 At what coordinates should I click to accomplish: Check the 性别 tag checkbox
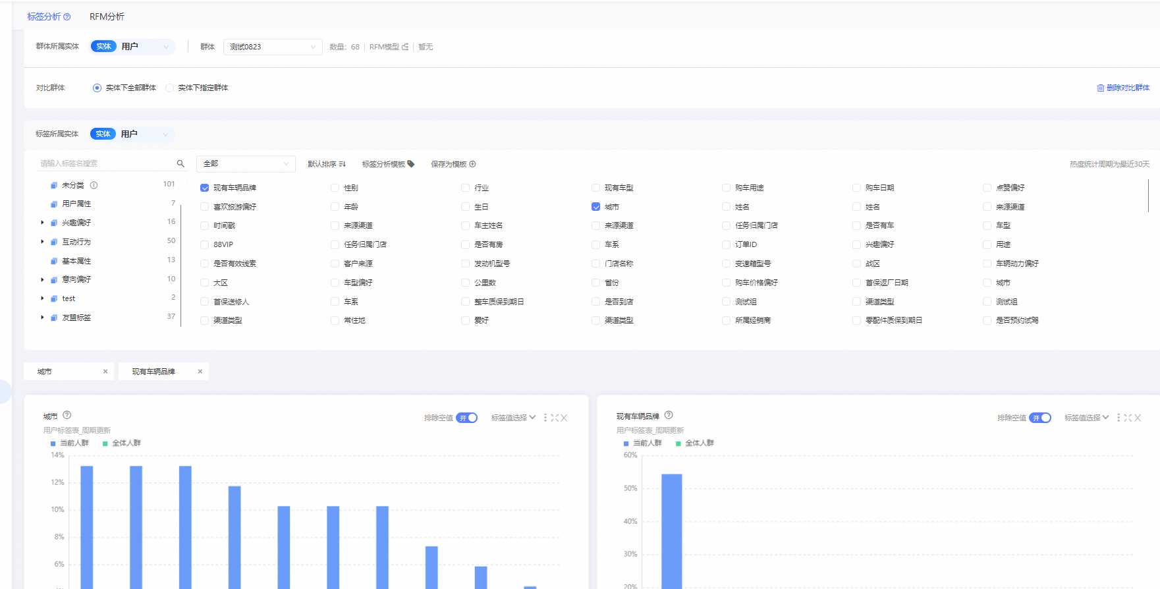(335, 188)
